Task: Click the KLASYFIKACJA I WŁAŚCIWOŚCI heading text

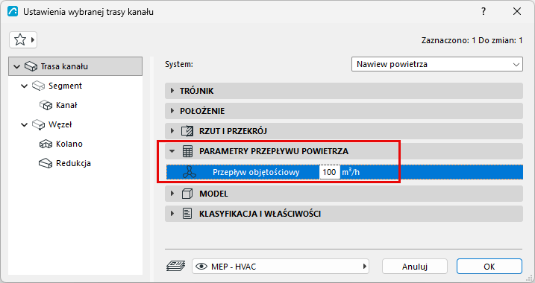Action: click(x=260, y=214)
